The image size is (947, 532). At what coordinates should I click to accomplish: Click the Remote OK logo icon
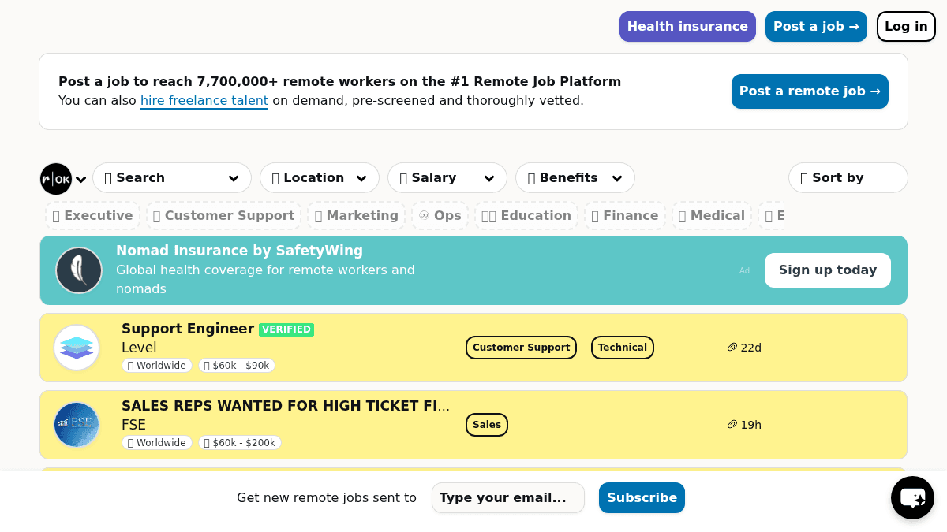coord(56,179)
